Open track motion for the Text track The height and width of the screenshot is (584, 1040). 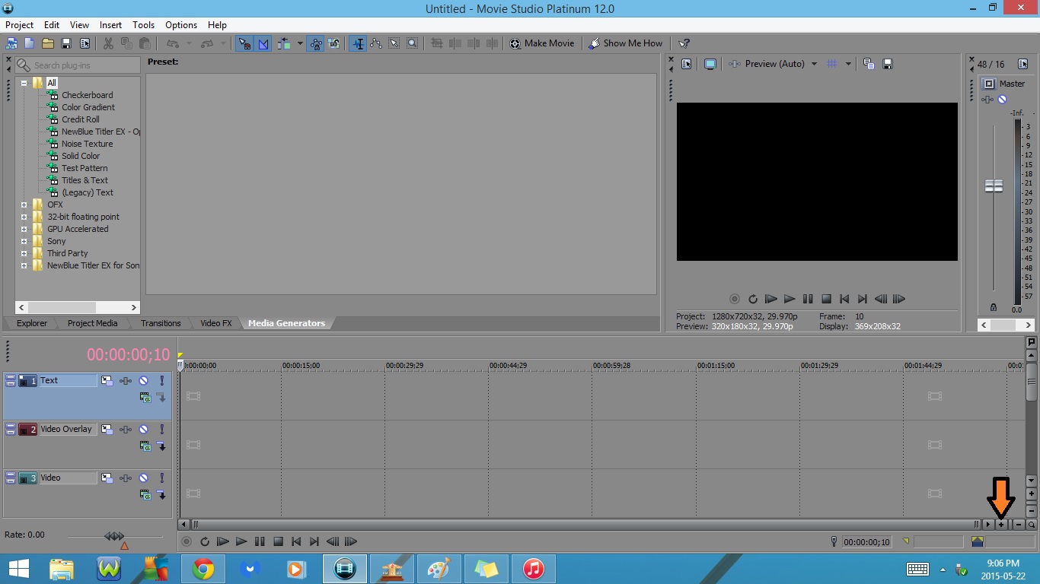coord(107,380)
